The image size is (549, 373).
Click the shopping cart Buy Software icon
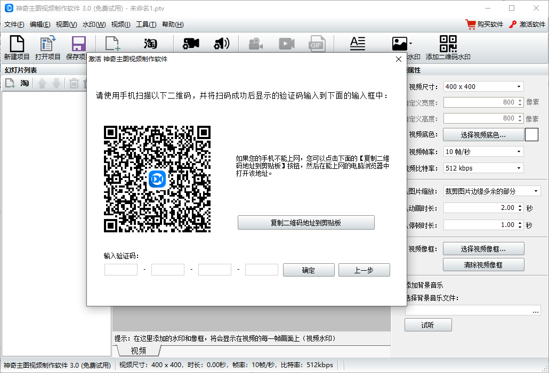[x=470, y=24]
